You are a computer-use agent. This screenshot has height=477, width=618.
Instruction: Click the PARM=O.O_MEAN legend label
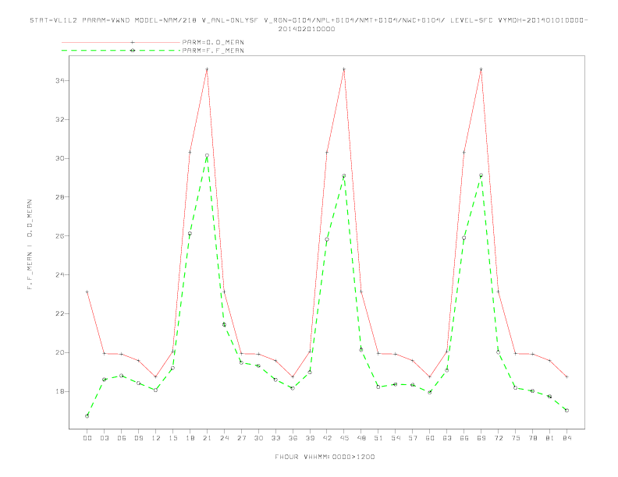tap(213, 42)
